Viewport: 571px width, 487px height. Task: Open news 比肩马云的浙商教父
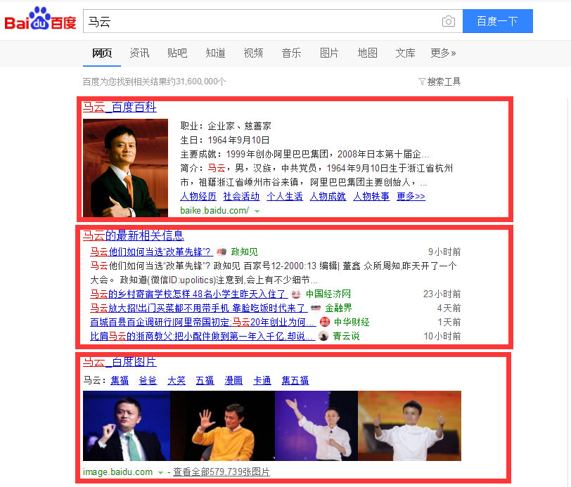point(203,336)
